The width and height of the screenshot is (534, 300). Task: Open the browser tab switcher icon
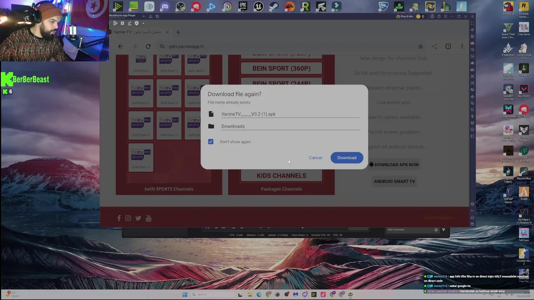(448, 46)
